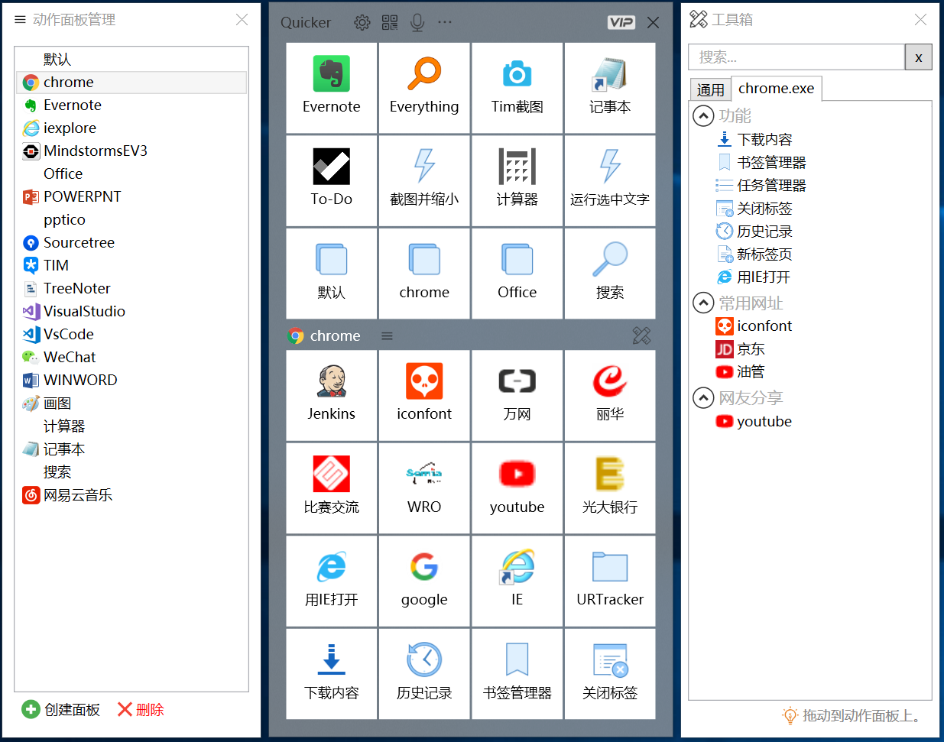Click the QR code icon in the Quicker header
The height and width of the screenshot is (742, 944).
(x=390, y=23)
